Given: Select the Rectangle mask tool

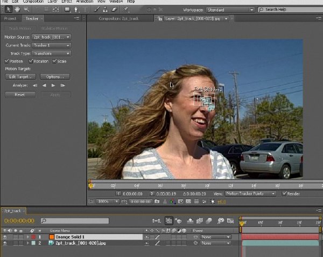Looking at the screenshot, I should coord(67,10).
